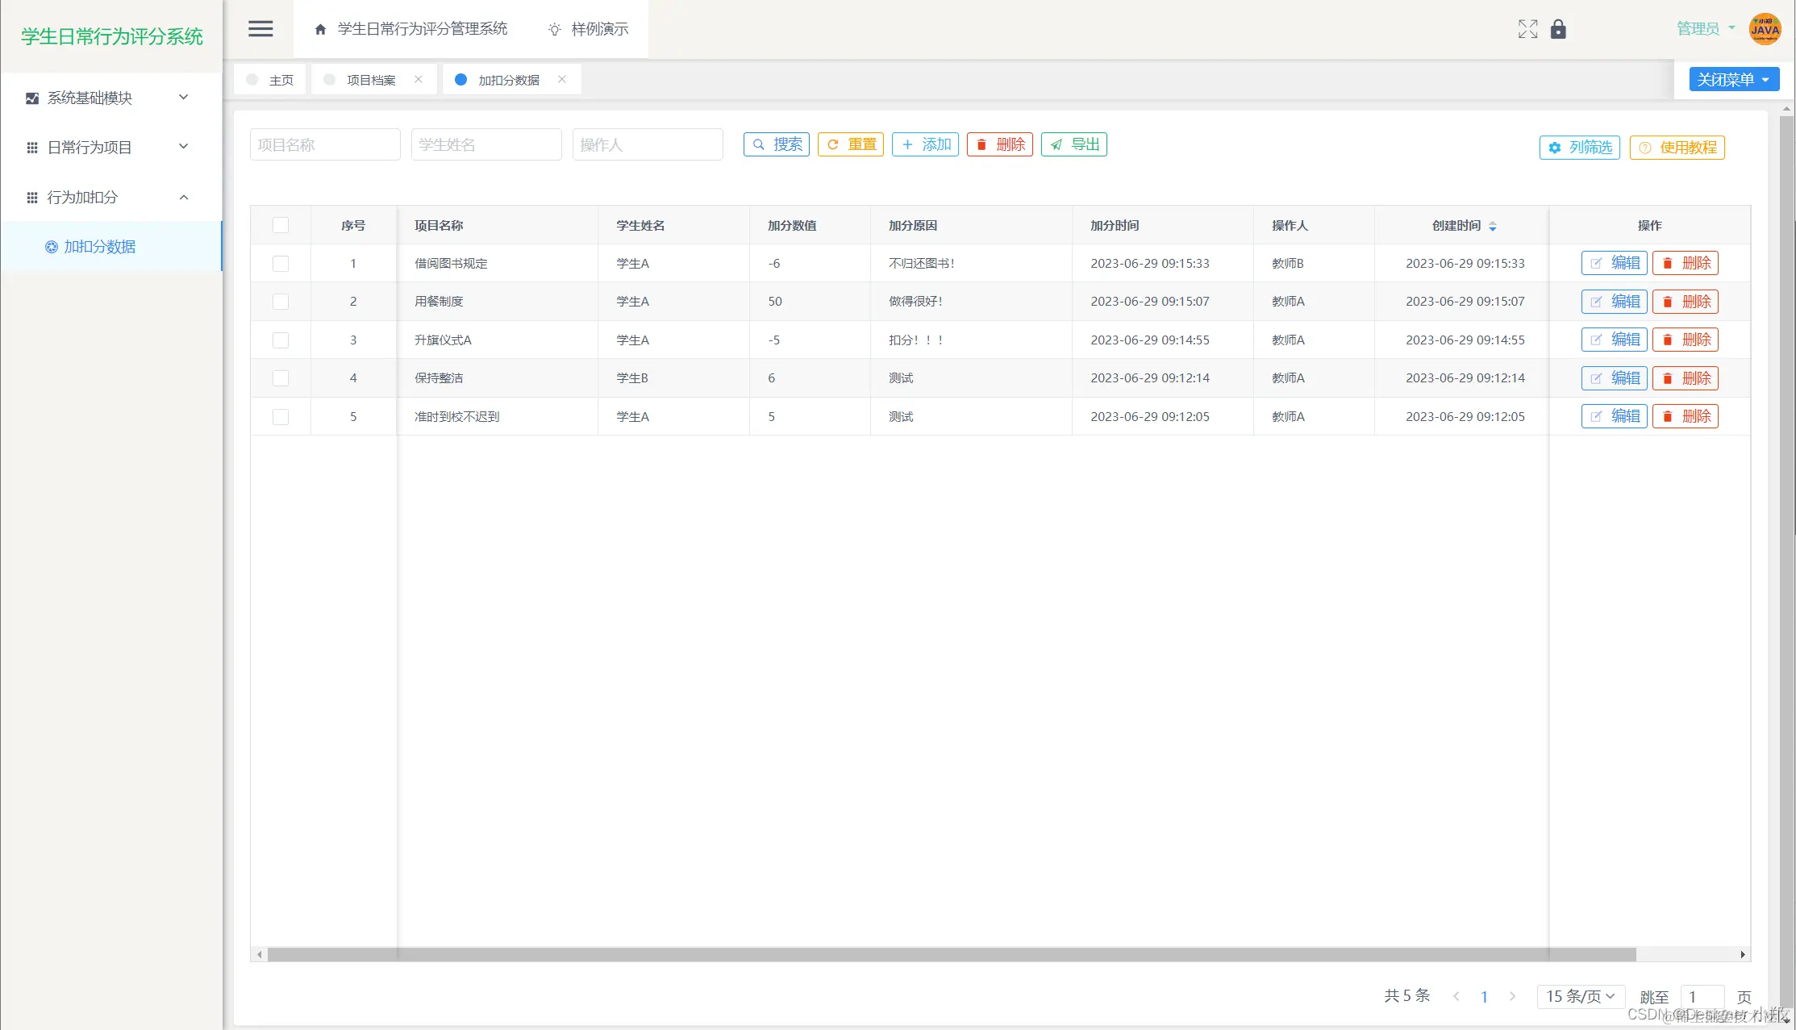Open 加扣分数据 in the sidebar
Image resolution: width=1796 pixels, height=1030 pixels.
(99, 247)
